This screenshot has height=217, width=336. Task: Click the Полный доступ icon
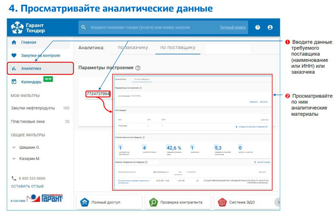click(85, 202)
